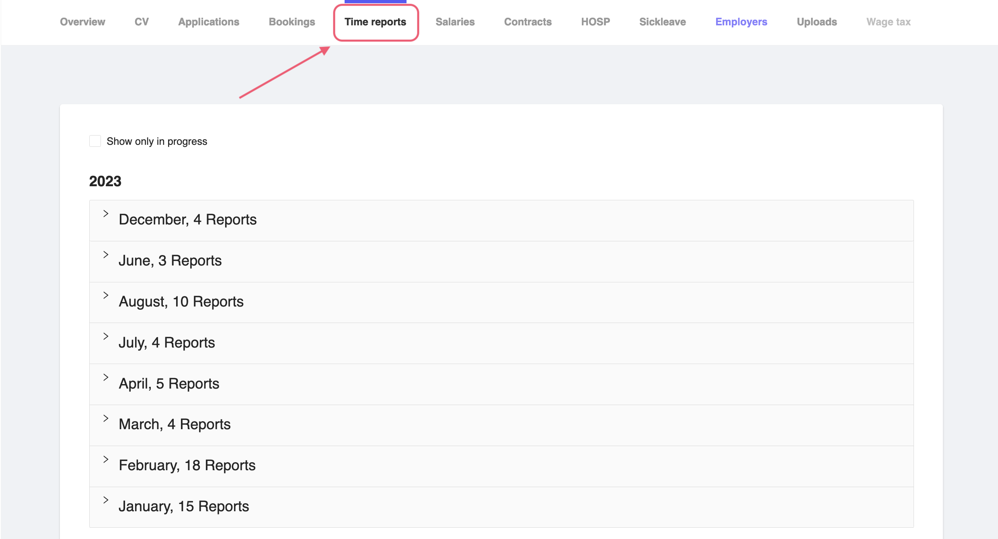The width and height of the screenshot is (998, 539).
Task: Go to the Uploads tab
Action: pos(817,22)
